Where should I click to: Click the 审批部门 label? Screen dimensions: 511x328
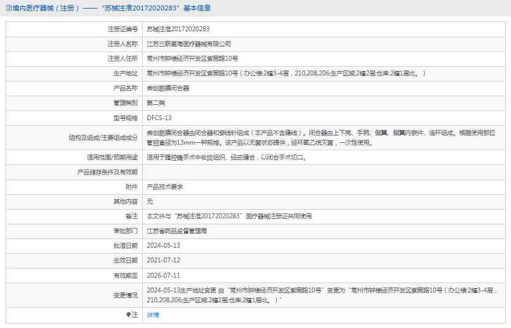point(126,231)
